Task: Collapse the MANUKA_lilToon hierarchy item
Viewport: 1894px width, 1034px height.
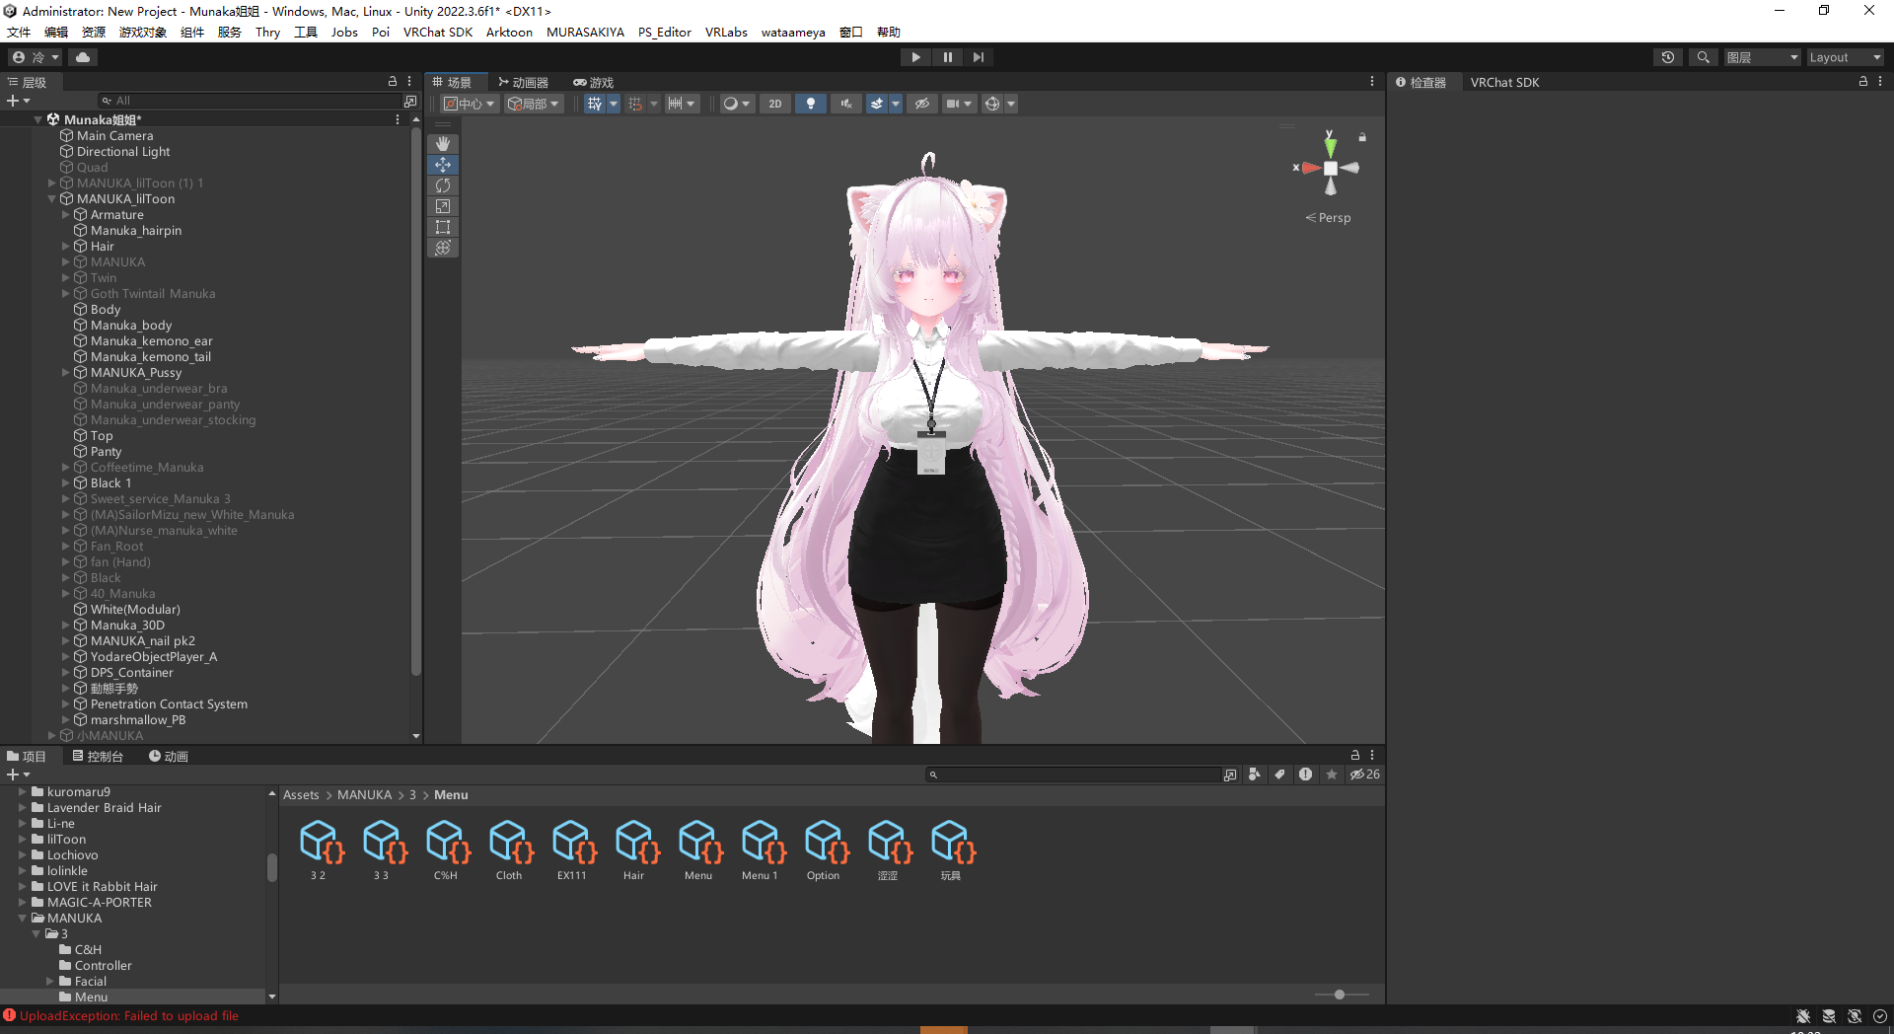Action: (x=52, y=199)
